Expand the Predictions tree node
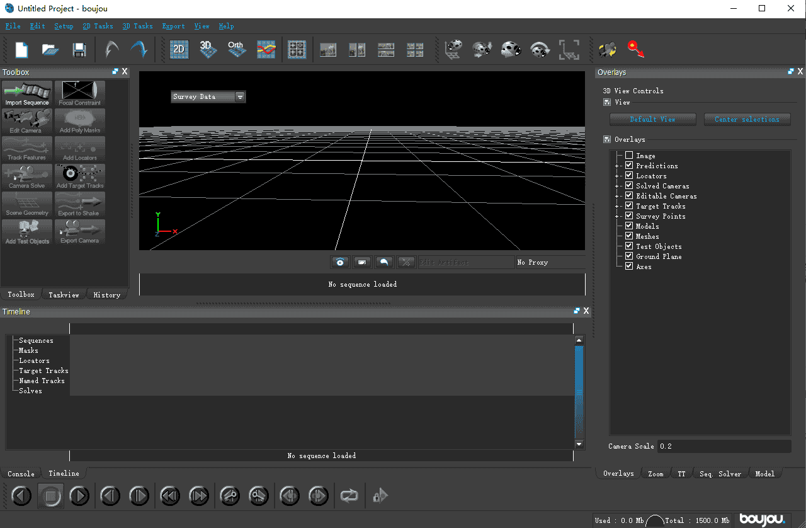The width and height of the screenshot is (806, 528). tap(618, 166)
